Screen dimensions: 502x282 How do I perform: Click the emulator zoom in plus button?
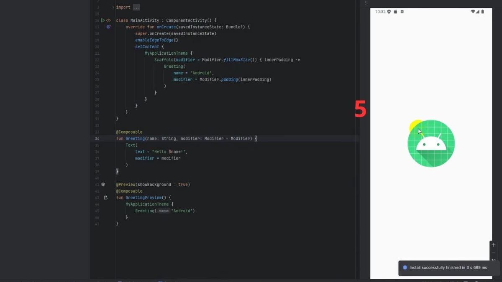click(494, 245)
